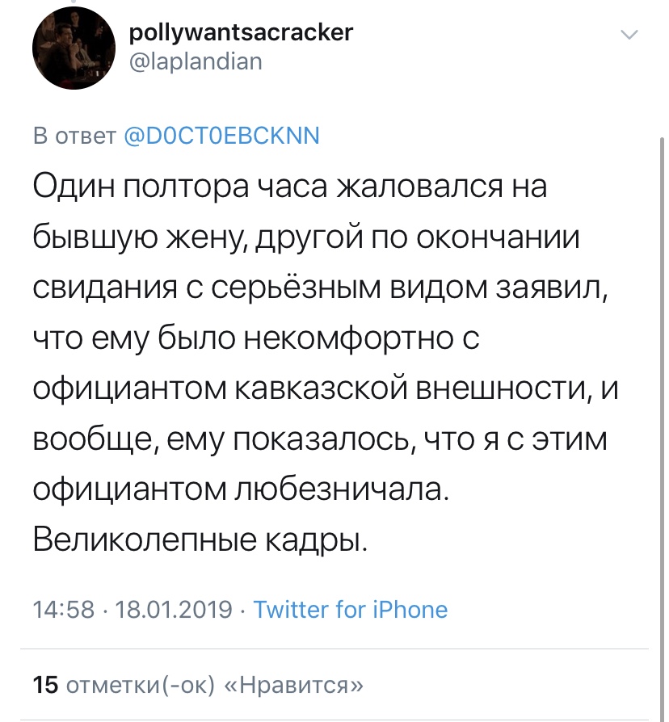The height and width of the screenshot is (722, 669).
Task: Open the list of 15 likes
Action: (x=198, y=685)
